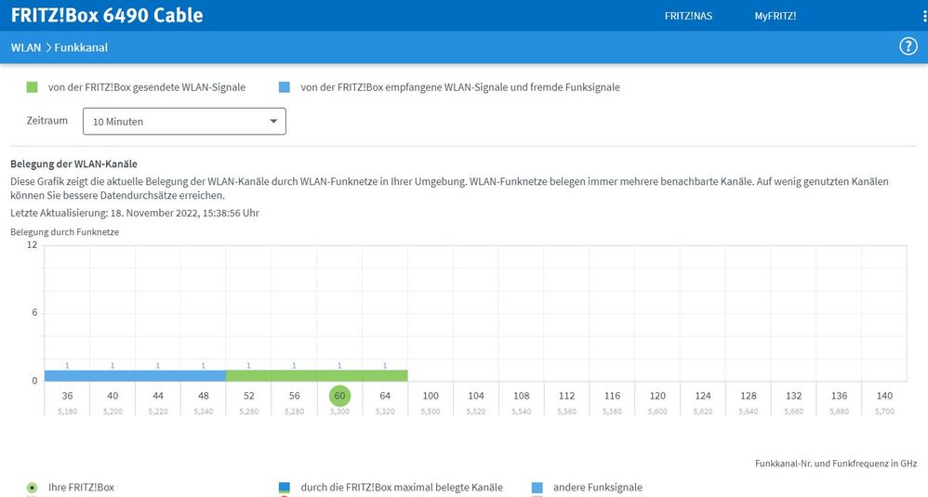Click the maximal belegte Kanäle legend icon
Screen dimensions: 928x497
[x=285, y=488]
